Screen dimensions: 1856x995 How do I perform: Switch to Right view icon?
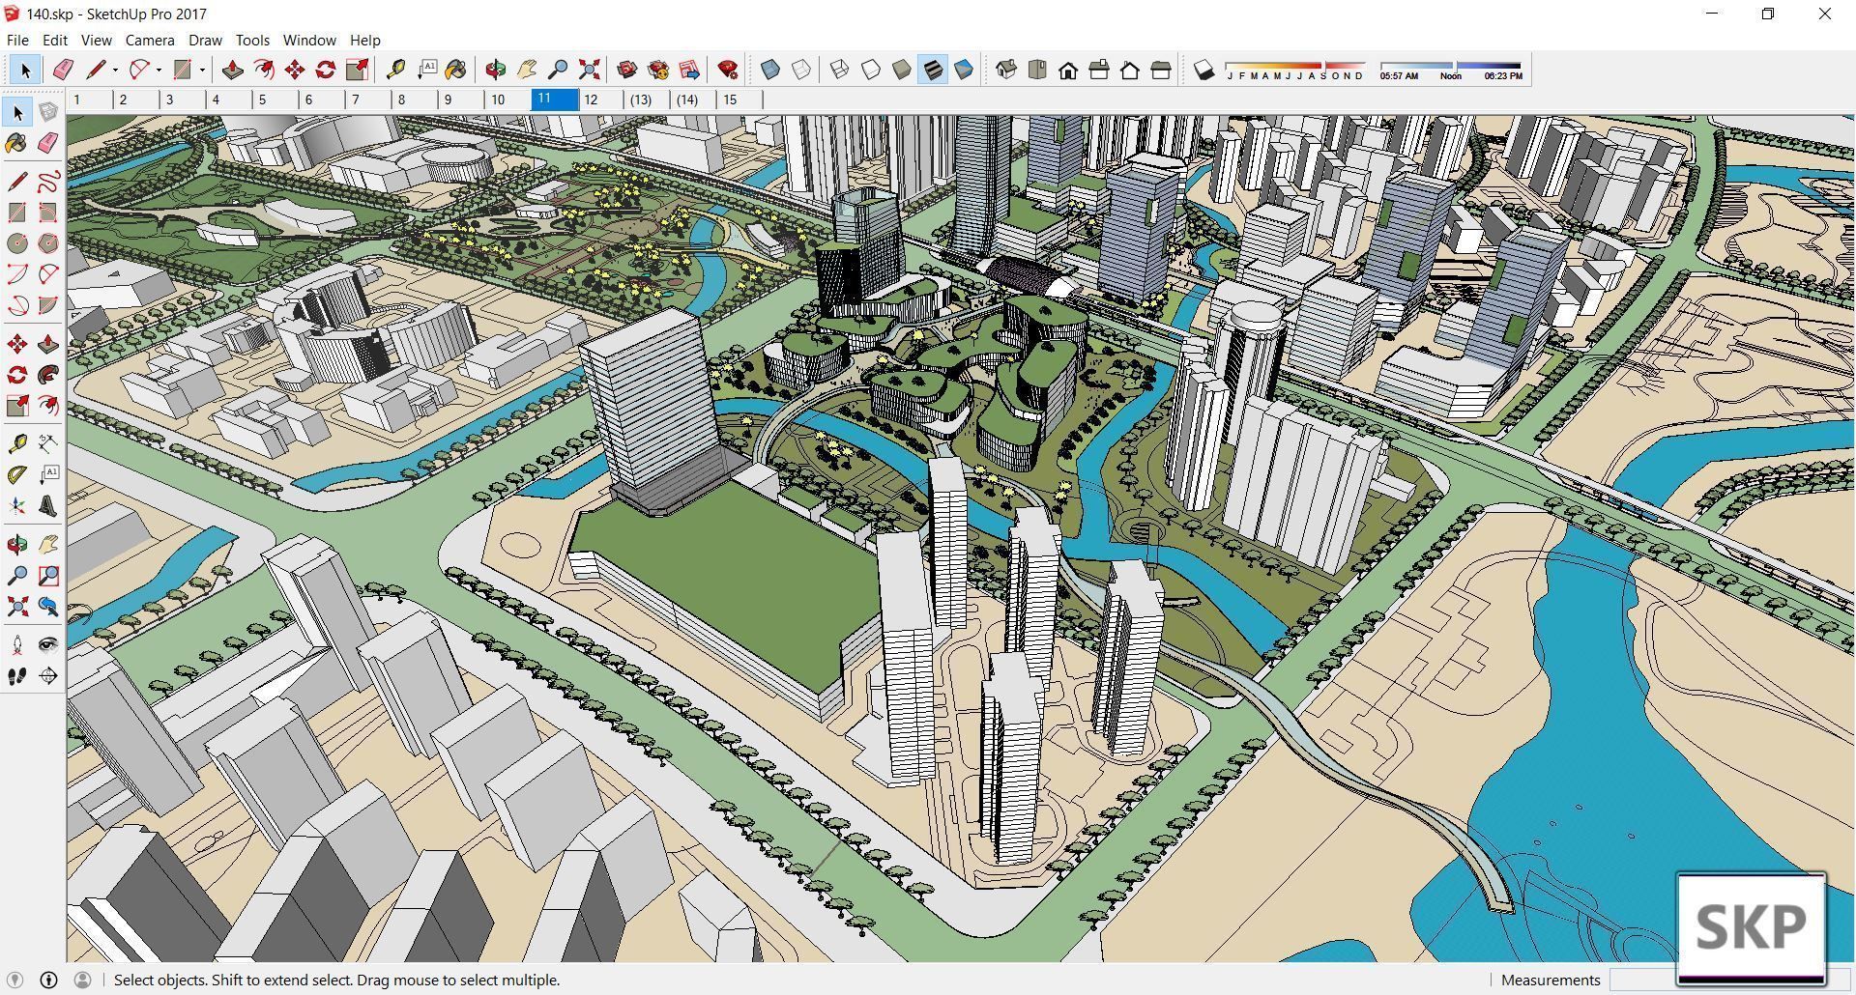[x=1099, y=70]
